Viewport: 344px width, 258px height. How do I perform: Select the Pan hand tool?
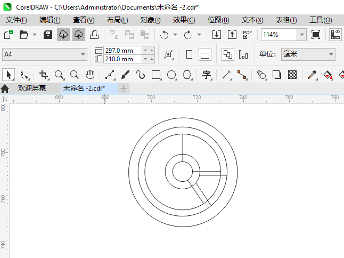(x=90, y=75)
